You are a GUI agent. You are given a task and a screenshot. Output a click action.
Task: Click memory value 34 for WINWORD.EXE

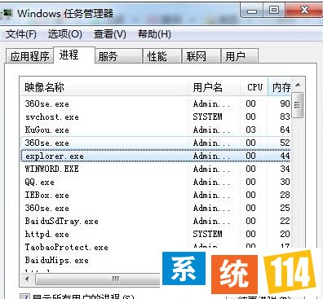click(x=285, y=169)
